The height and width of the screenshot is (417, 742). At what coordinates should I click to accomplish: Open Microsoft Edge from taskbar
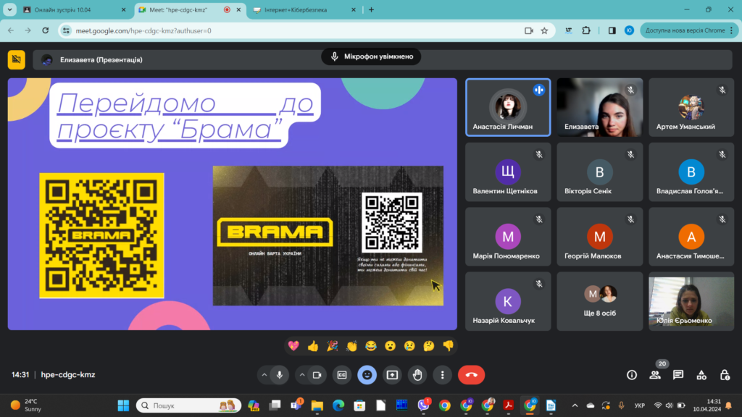coord(338,405)
